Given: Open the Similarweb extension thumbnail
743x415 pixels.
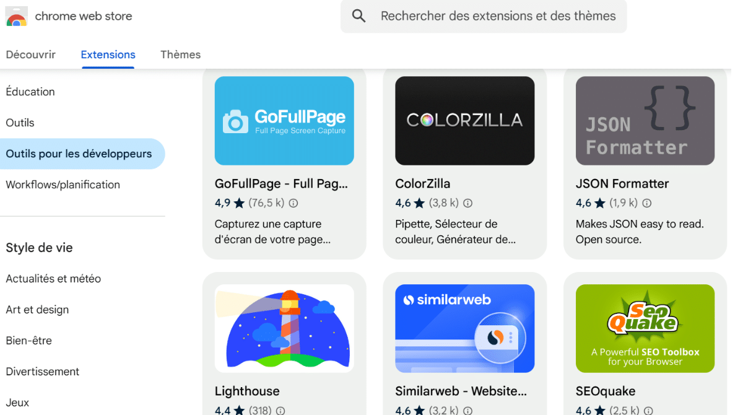Looking at the screenshot, I should tap(464, 328).
